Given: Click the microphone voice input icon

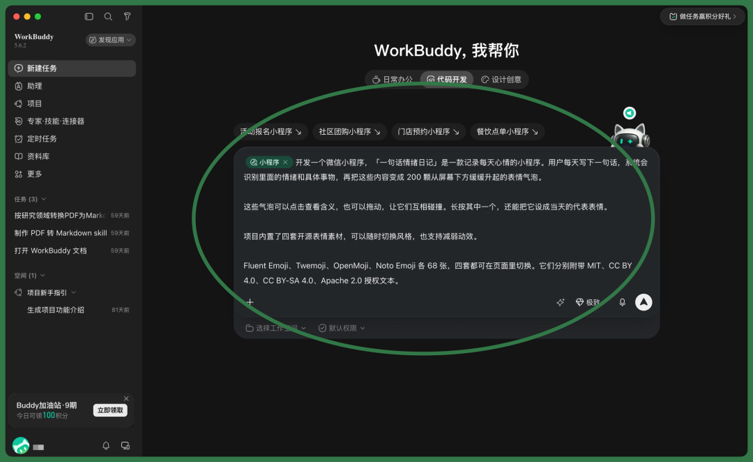Looking at the screenshot, I should point(623,302).
